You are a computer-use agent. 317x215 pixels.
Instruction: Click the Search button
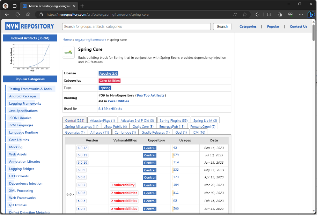pyautogui.click(x=222, y=27)
